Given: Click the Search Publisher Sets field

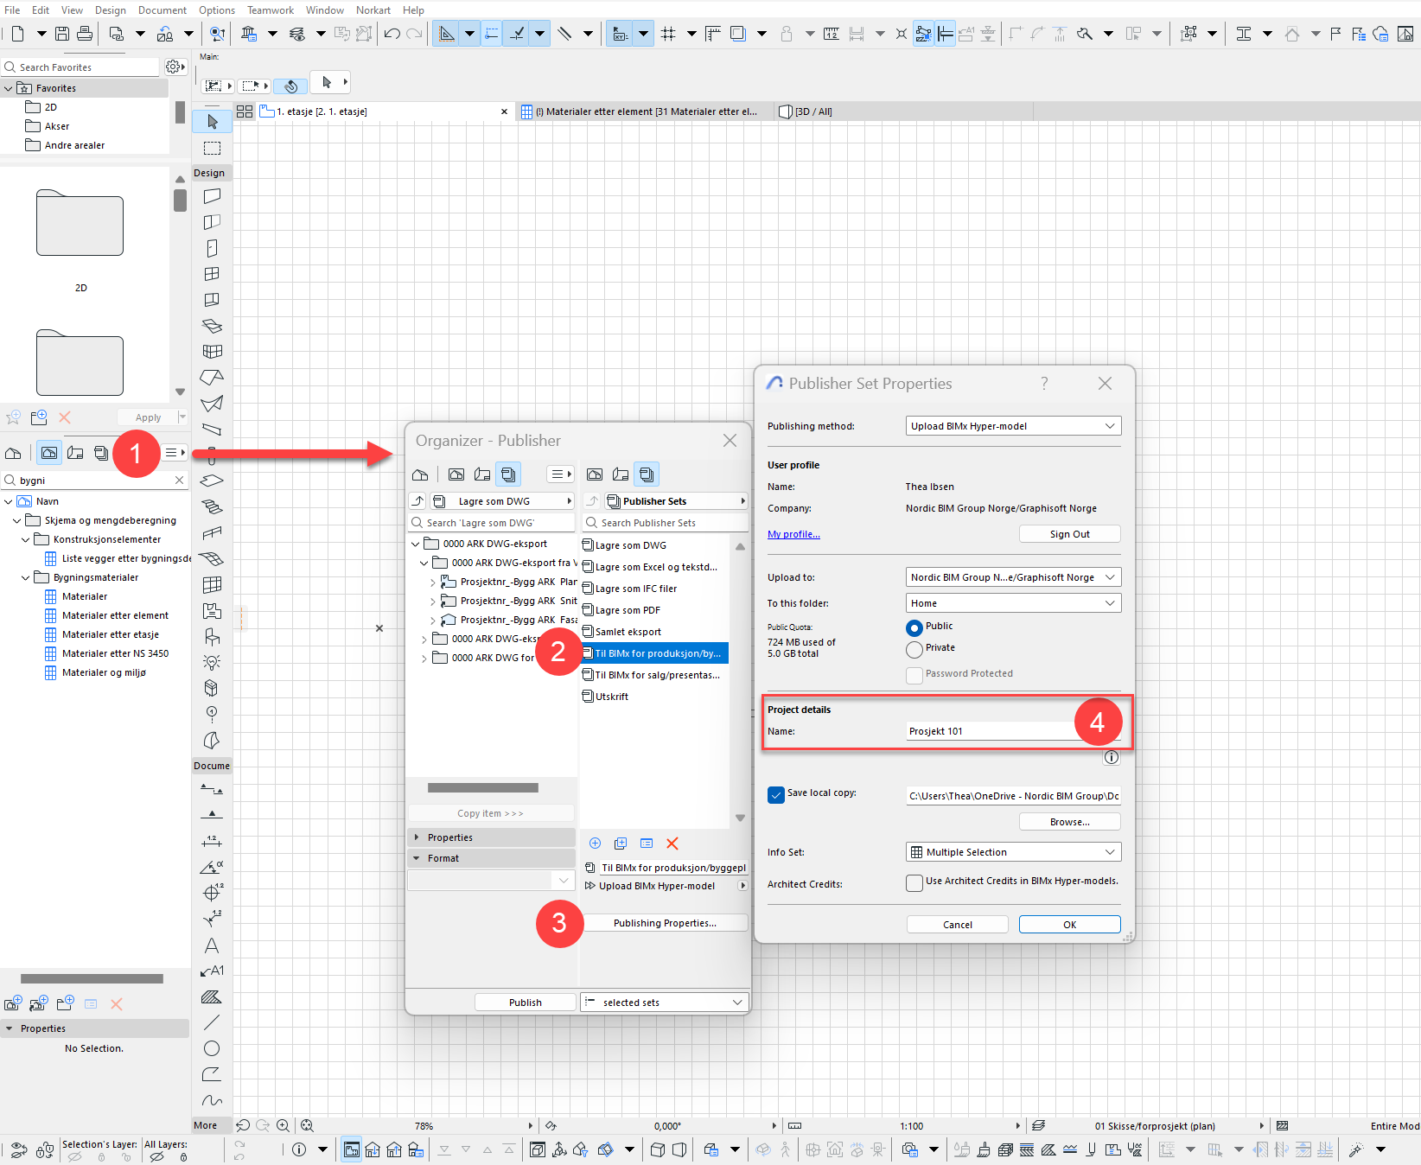Looking at the screenshot, I should (666, 523).
